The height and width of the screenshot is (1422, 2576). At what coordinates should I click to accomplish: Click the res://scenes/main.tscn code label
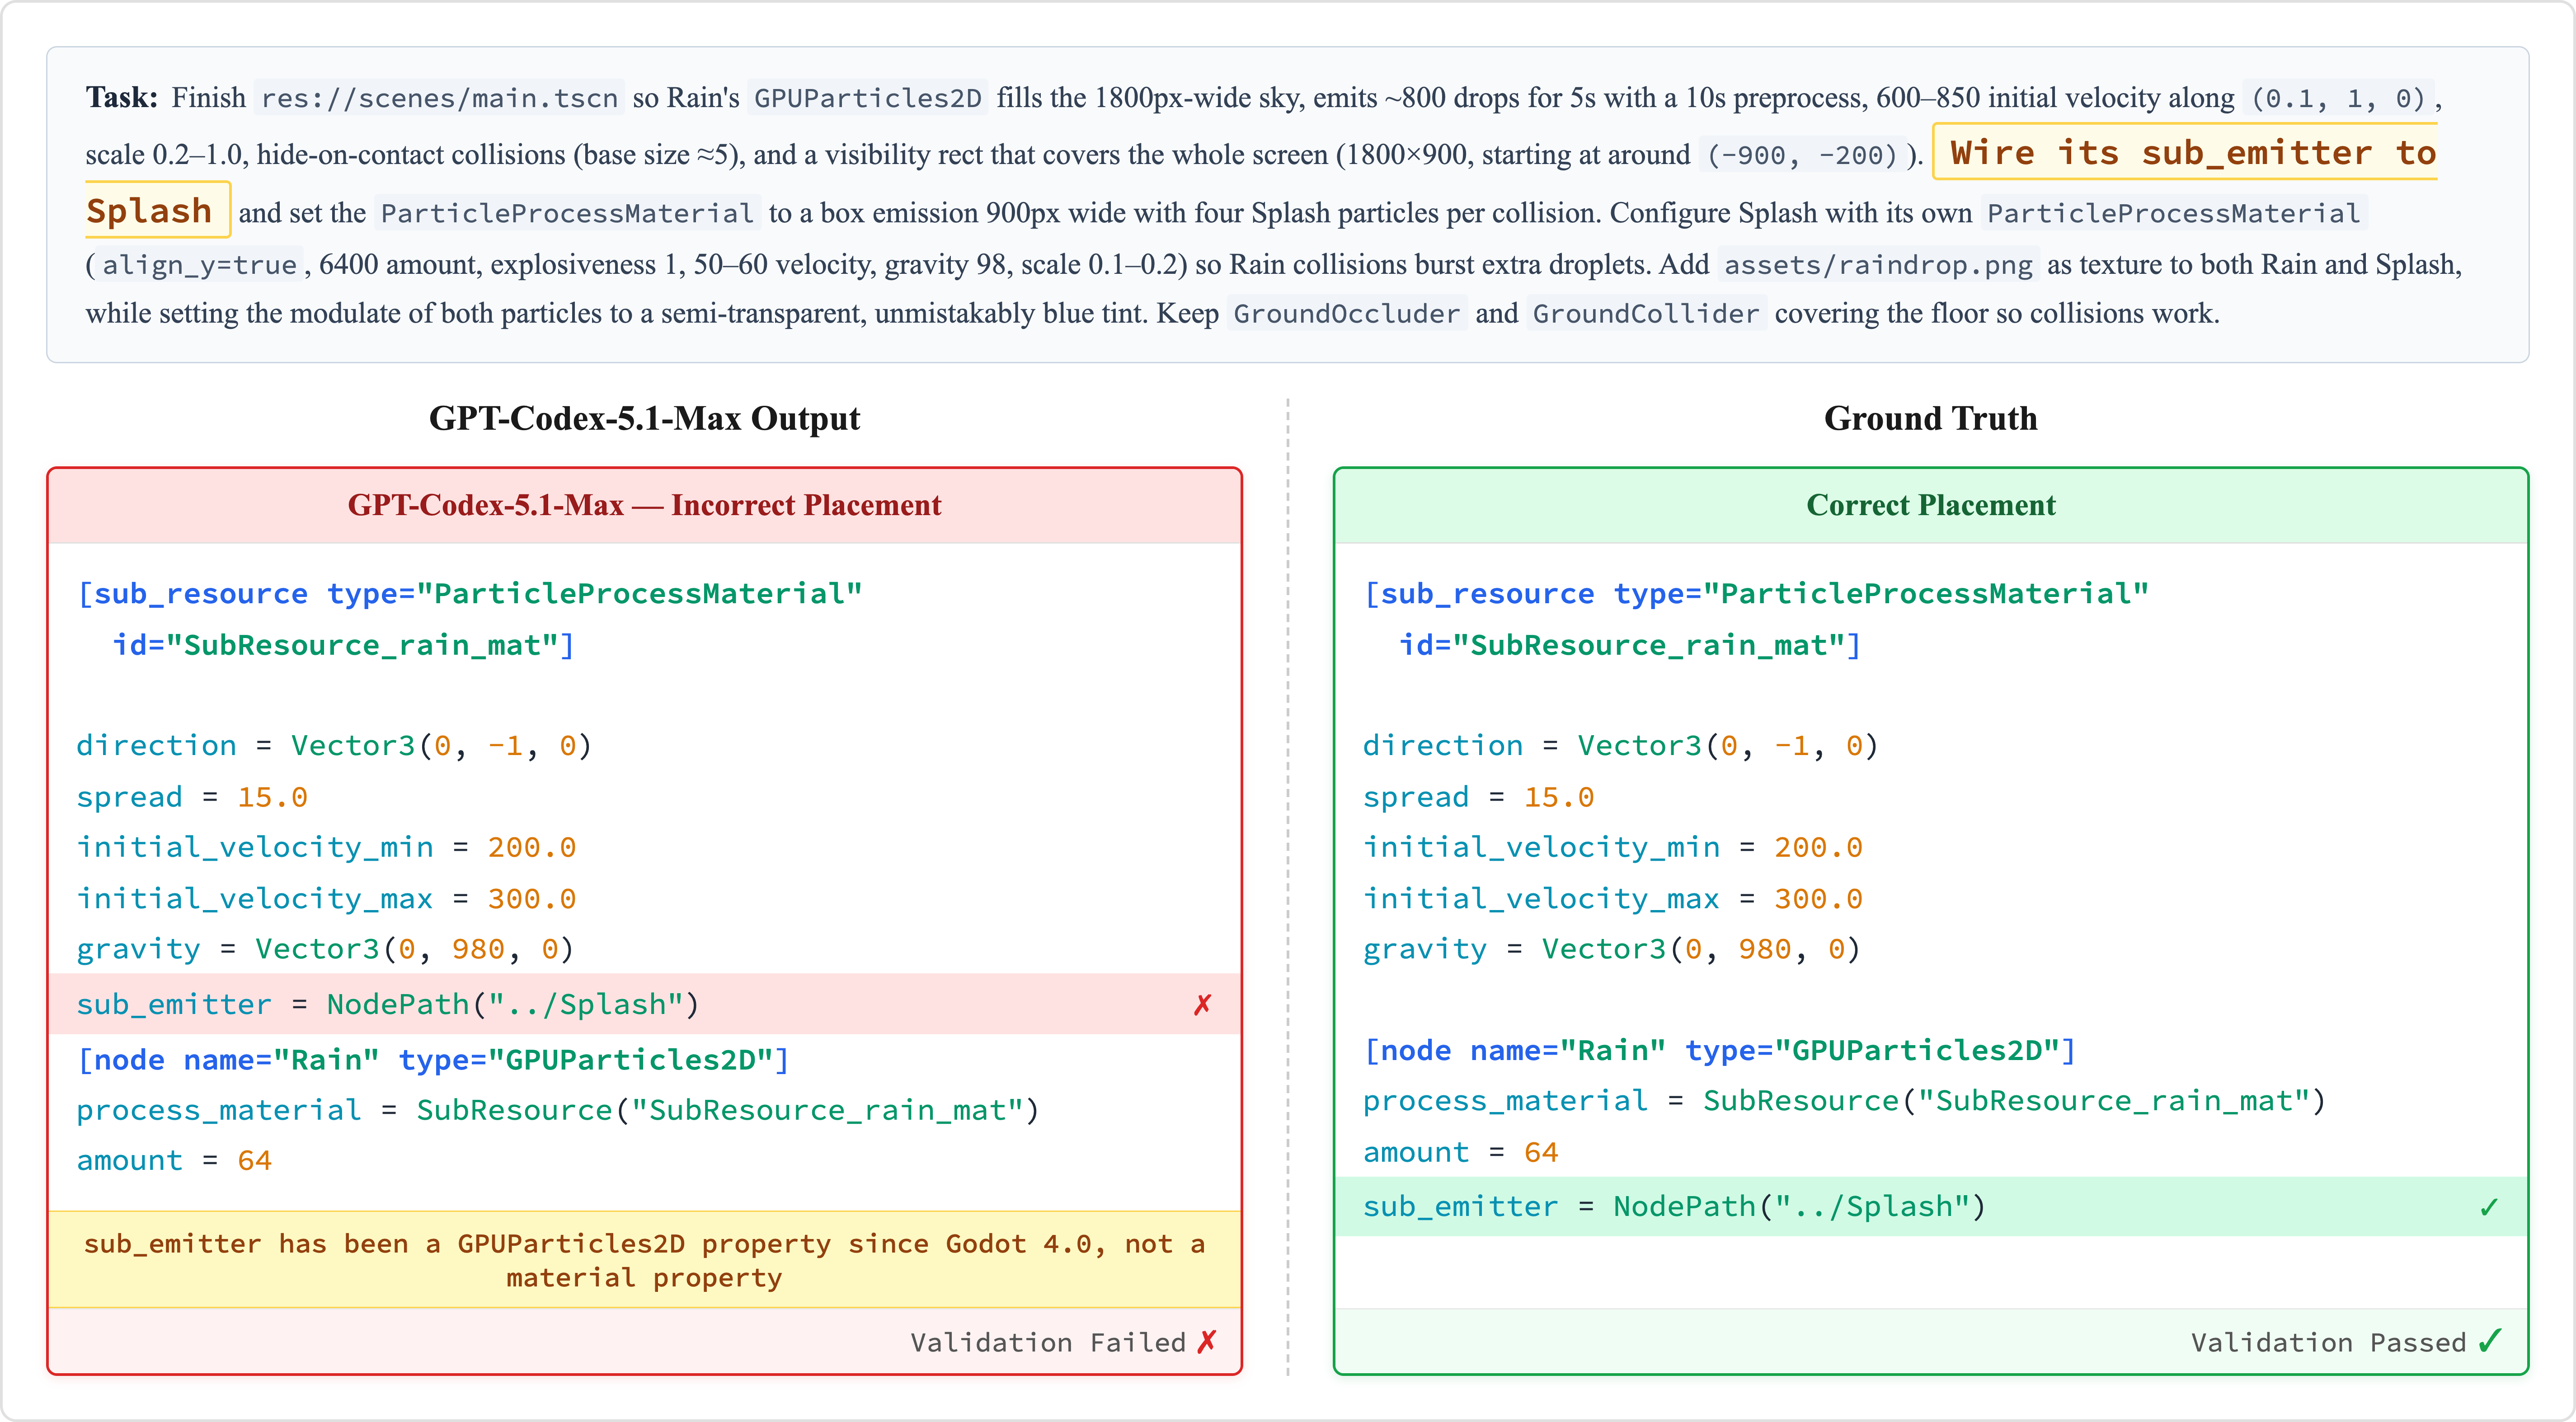click(439, 98)
